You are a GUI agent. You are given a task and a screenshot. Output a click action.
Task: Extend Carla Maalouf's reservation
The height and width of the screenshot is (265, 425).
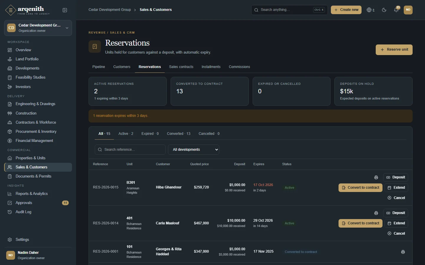tap(396, 223)
